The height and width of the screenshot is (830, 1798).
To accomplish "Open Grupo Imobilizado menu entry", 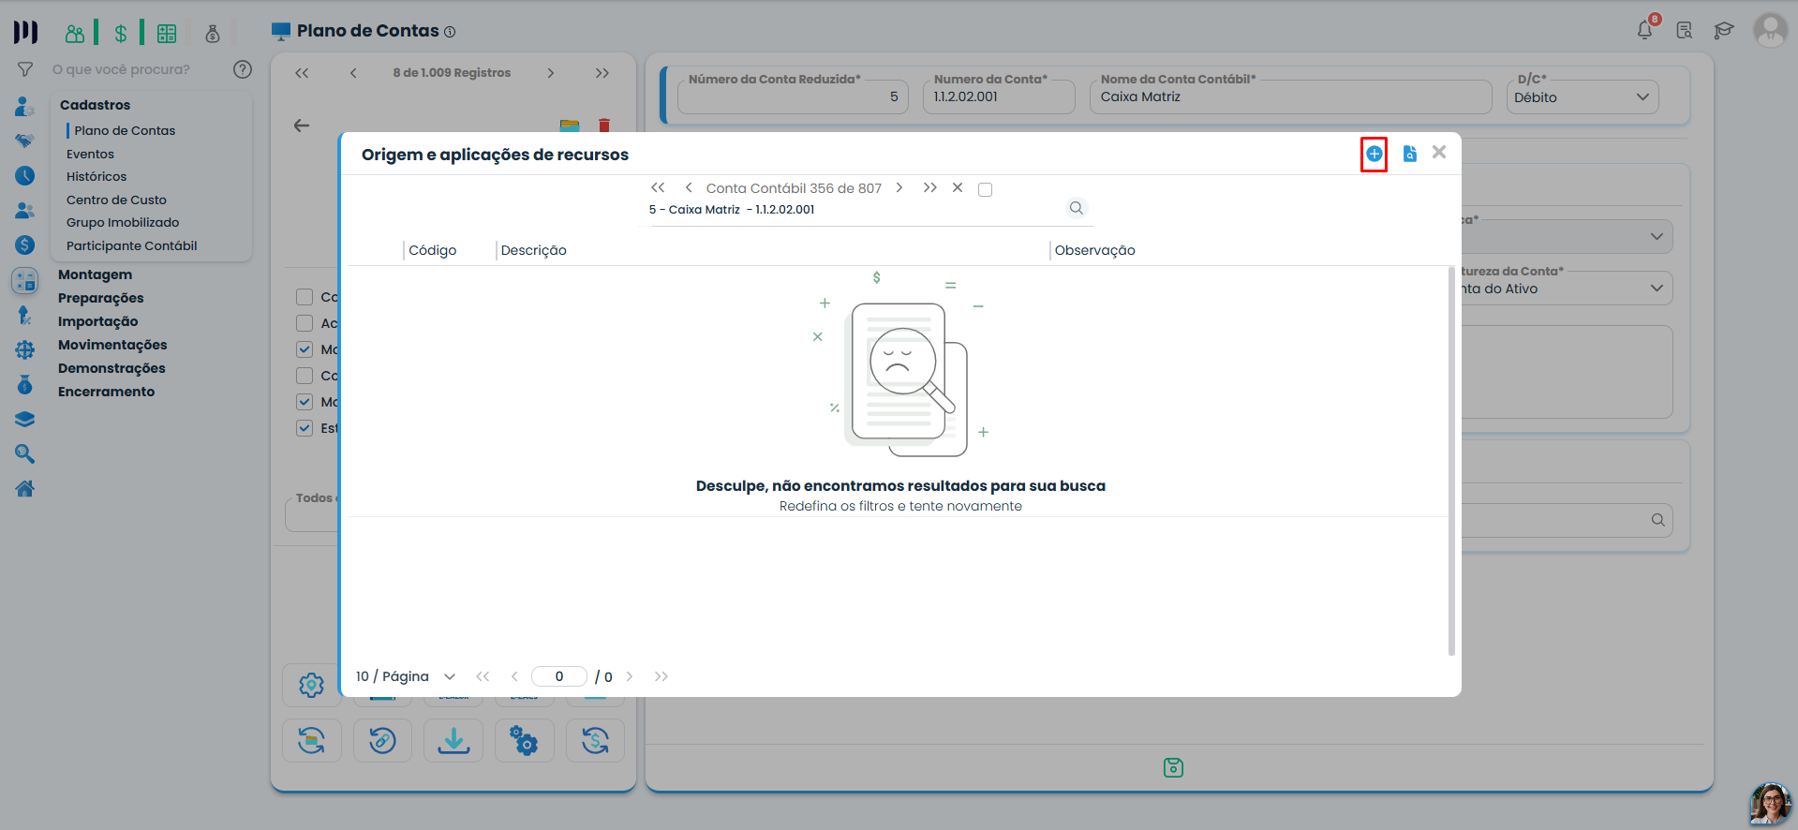I will click(123, 222).
